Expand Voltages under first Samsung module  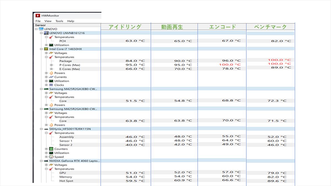coord(46,93)
